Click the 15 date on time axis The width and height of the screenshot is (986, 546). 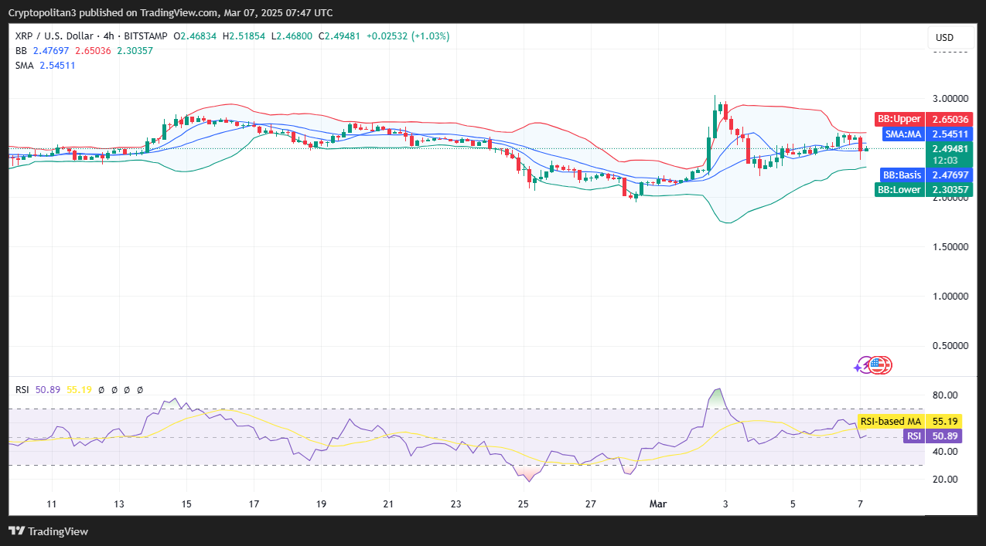pyautogui.click(x=186, y=504)
